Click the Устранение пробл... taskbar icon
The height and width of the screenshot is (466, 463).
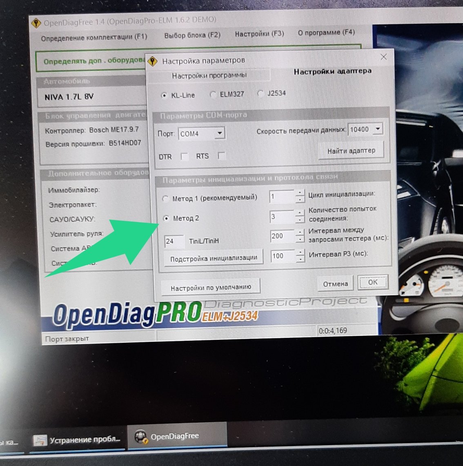point(40,440)
